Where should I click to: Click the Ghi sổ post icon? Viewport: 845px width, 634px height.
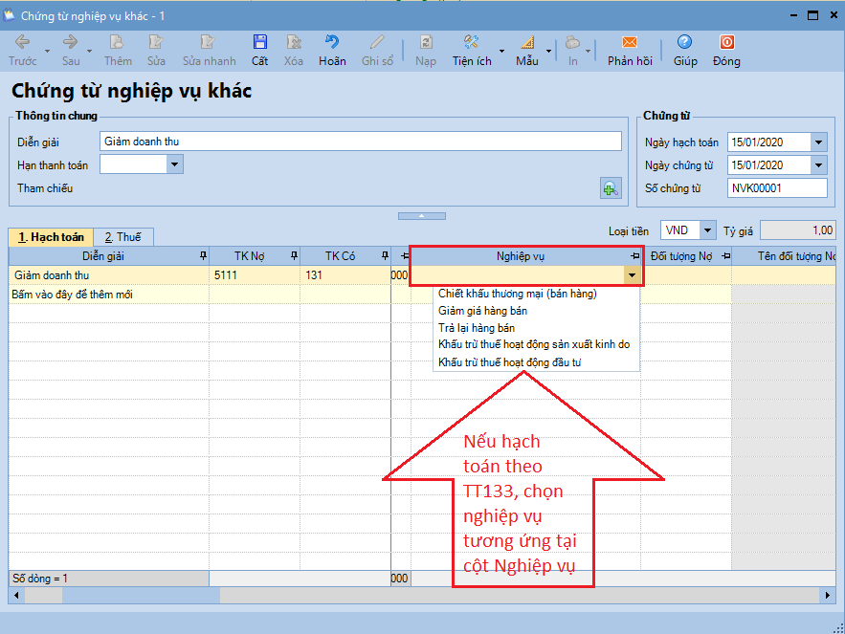(377, 50)
